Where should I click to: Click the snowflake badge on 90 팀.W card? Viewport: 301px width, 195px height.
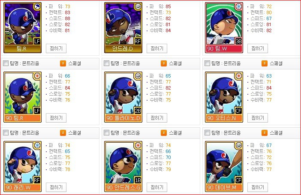(x=238, y=7)
